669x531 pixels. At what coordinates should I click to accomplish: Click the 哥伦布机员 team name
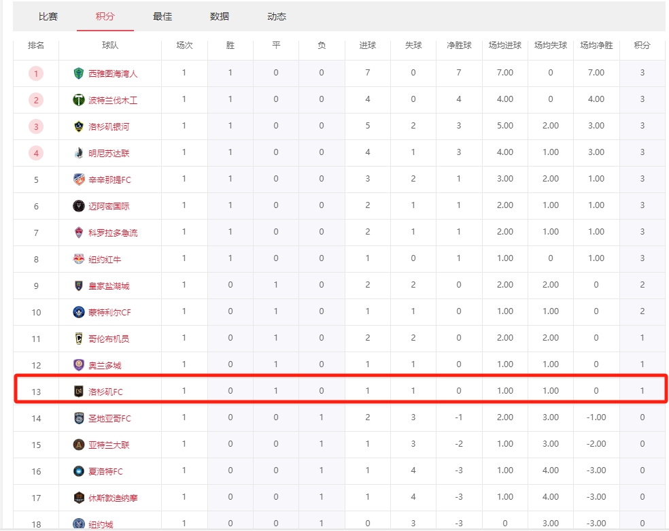109,339
